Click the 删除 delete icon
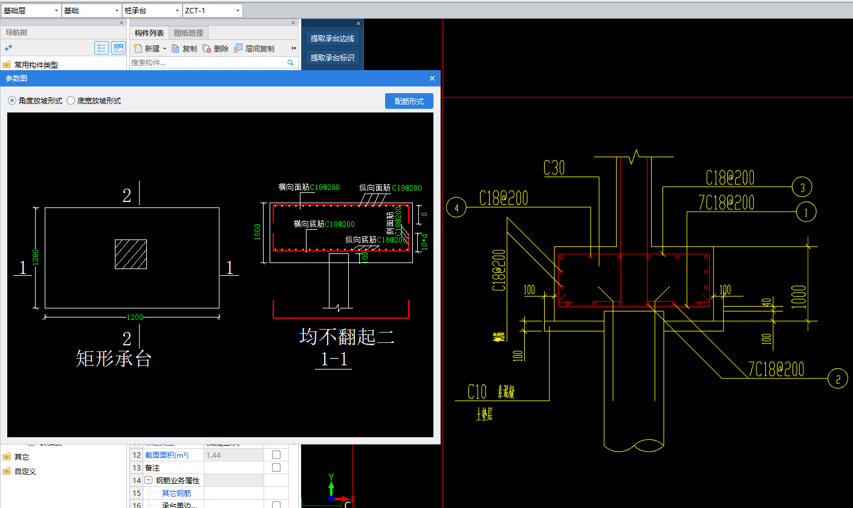The height and width of the screenshot is (508, 853). 207,48
